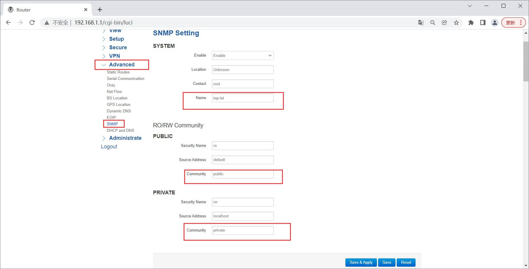Click the Save & Apply button
The image size is (529, 269).
(x=361, y=263)
